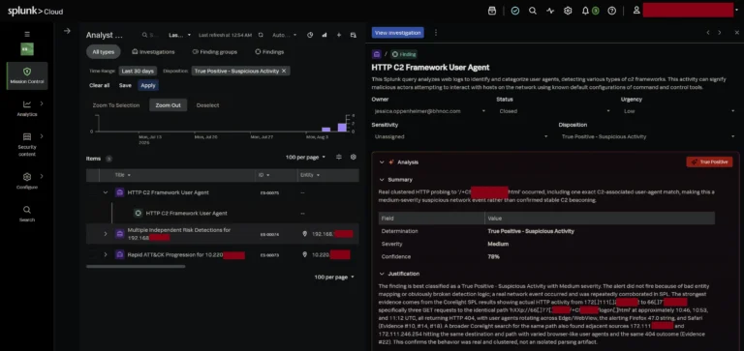The height and width of the screenshot is (351, 744).
Task: Open Mission Control in the sidebar
Action: pos(27,75)
